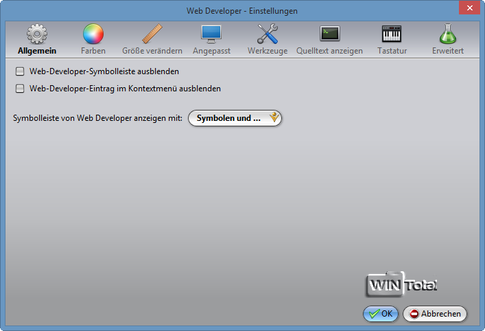Select the Angepasst monitor pane
485x331 pixels.
click(x=211, y=39)
